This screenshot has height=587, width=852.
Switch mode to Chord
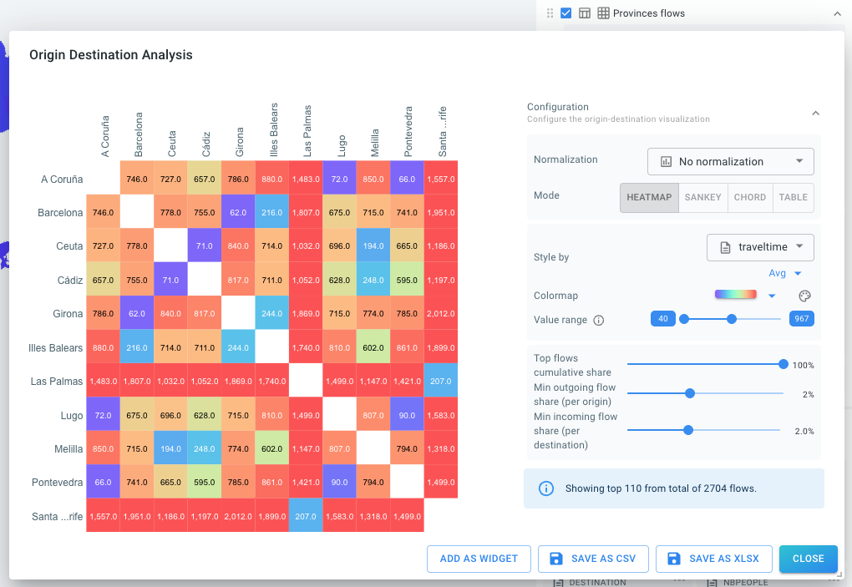pos(749,197)
